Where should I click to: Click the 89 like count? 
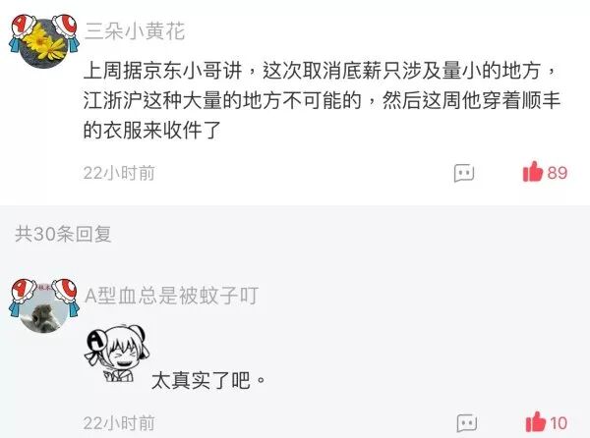(x=558, y=173)
